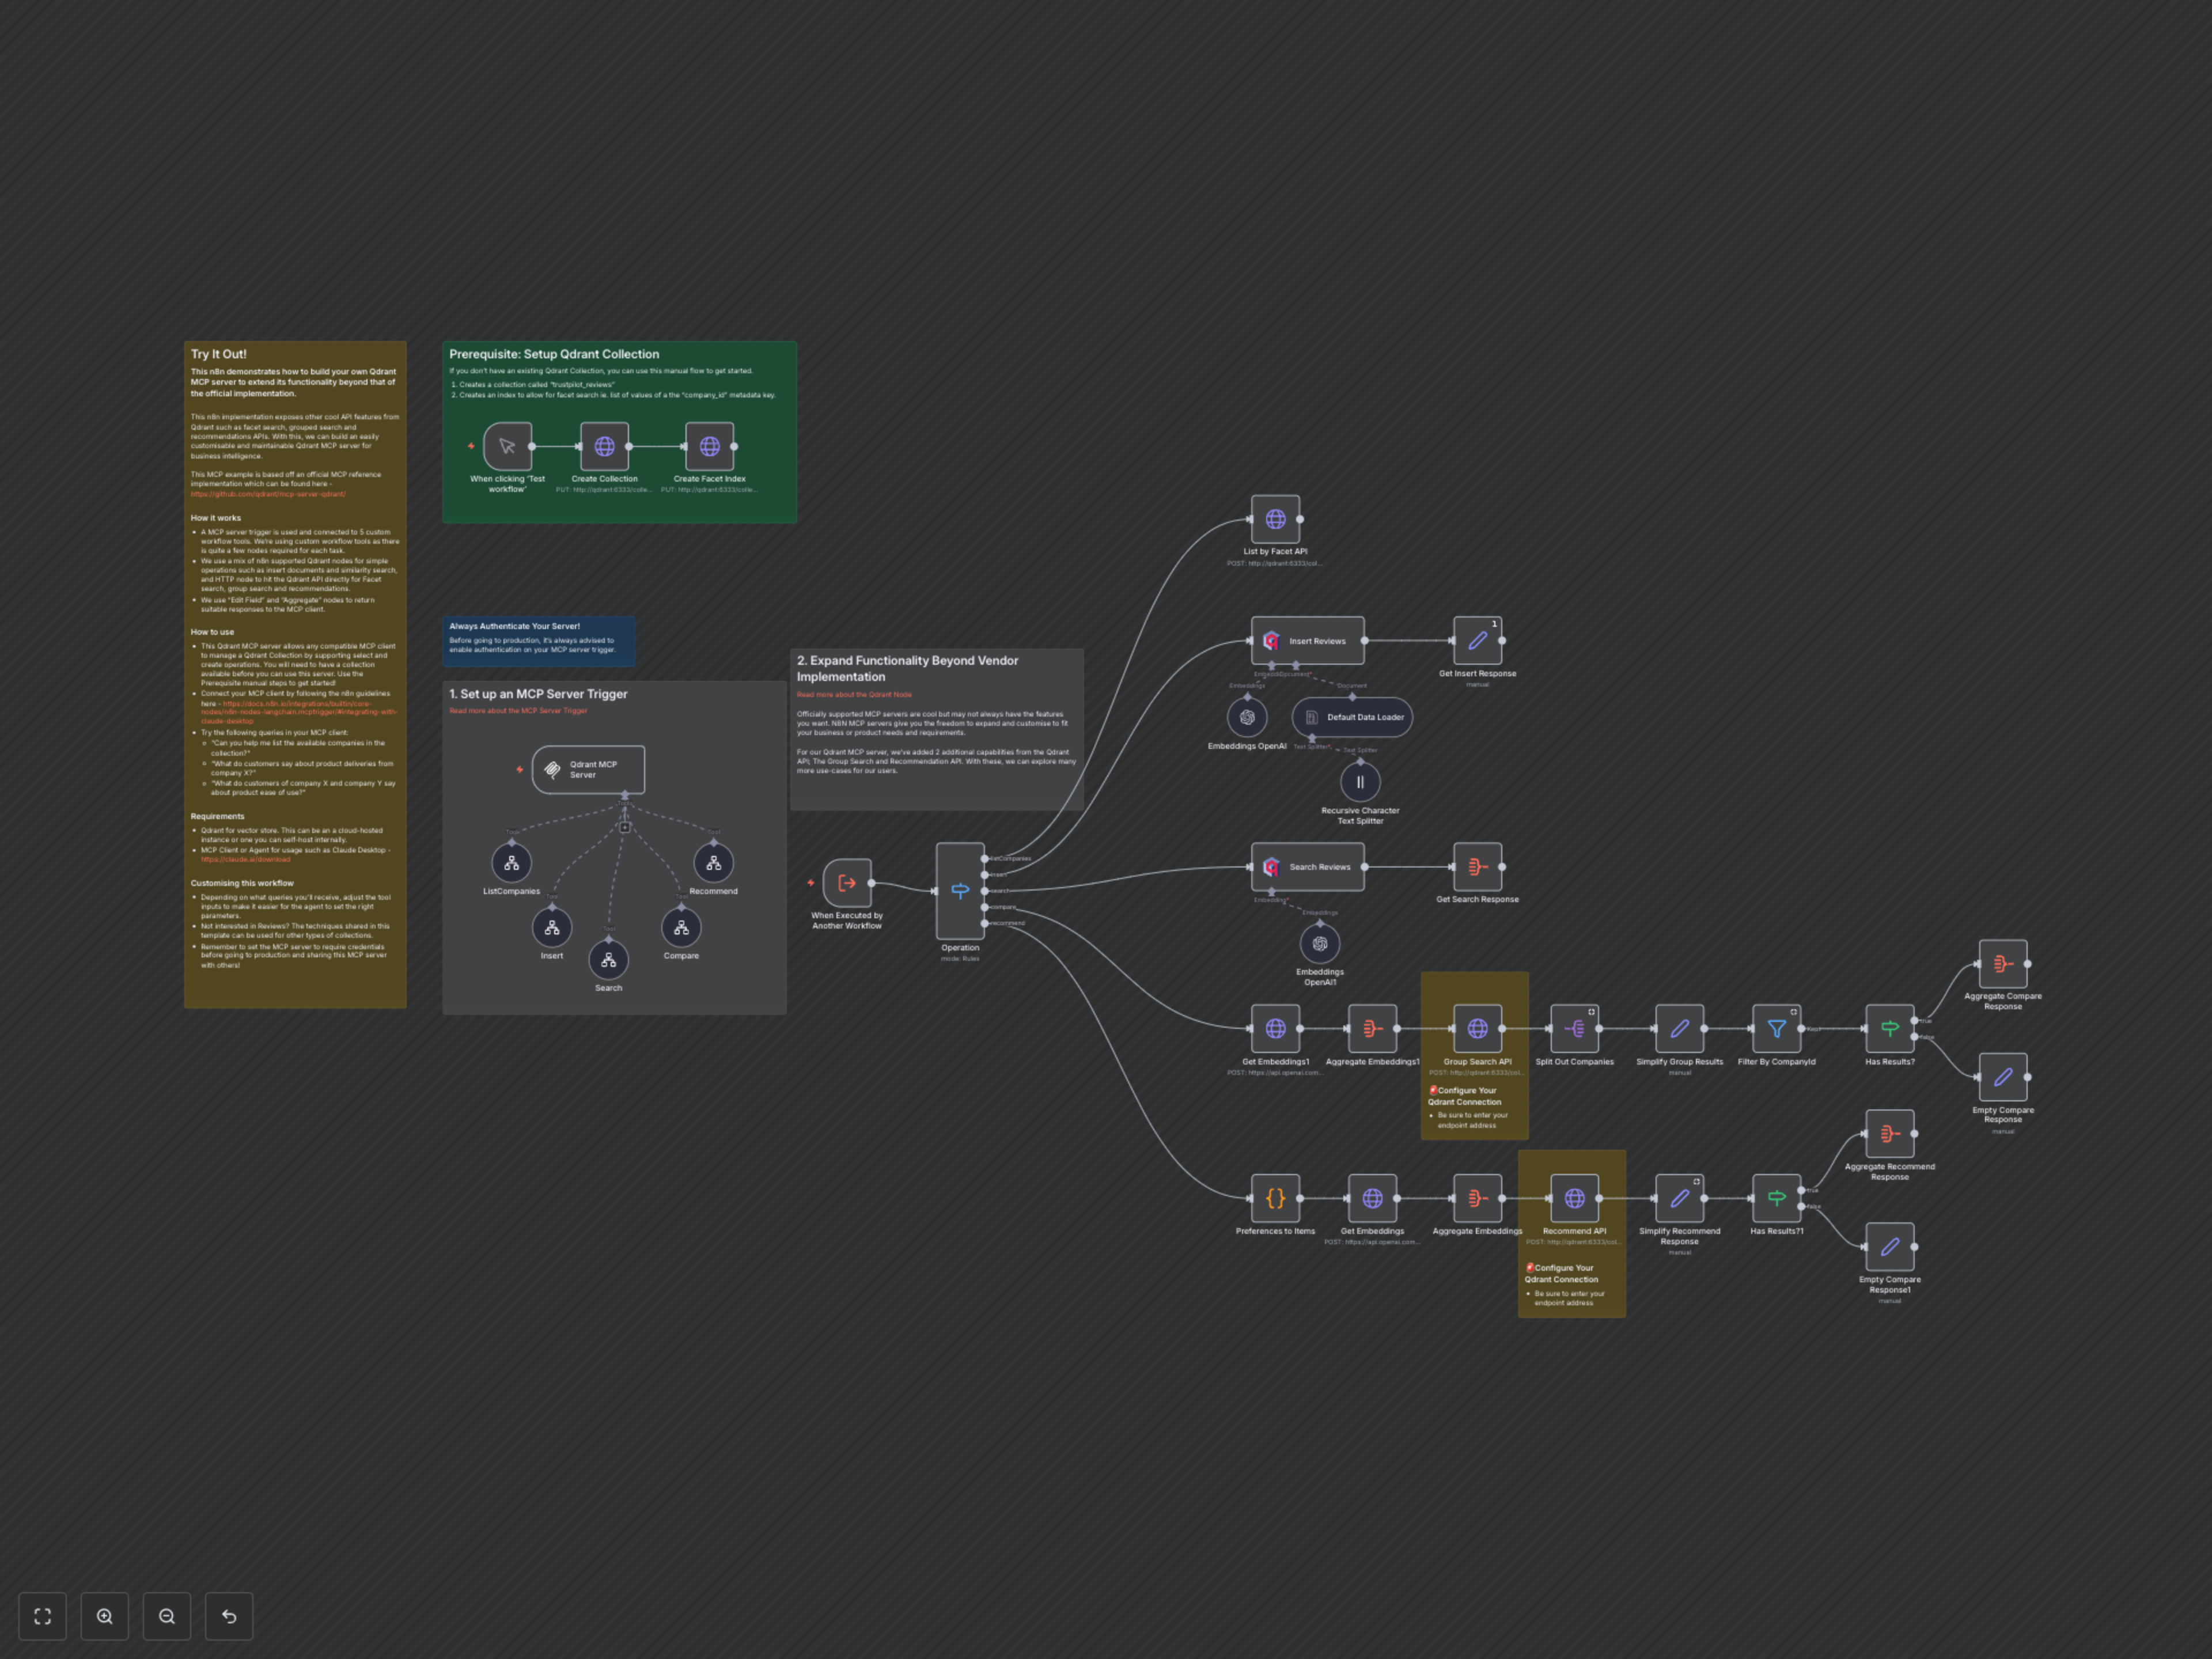This screenshot has height=1659, width=2212.
Task: Select the Operation switch node
Action: (x=959, y=890)
